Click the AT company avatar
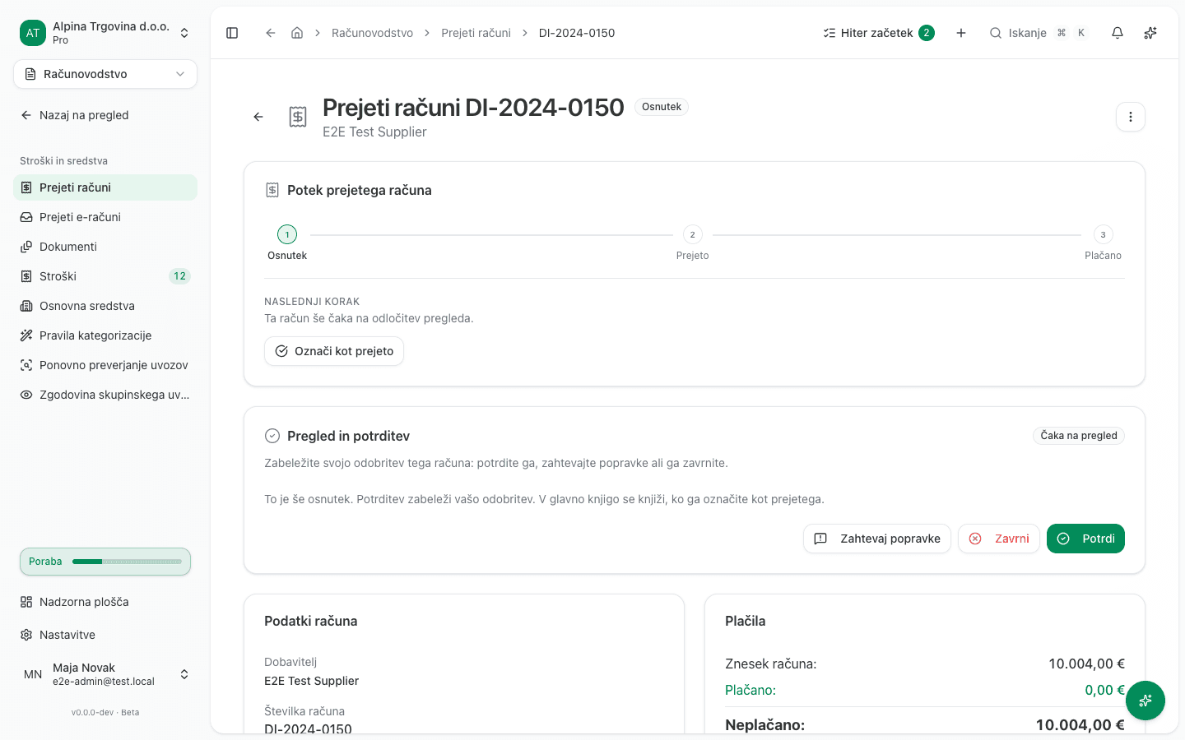 [x=33, y=33]
